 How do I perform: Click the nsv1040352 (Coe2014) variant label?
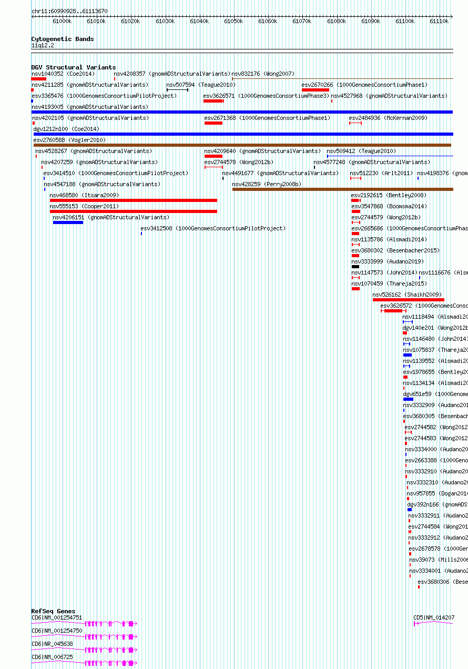coord(63,74)
